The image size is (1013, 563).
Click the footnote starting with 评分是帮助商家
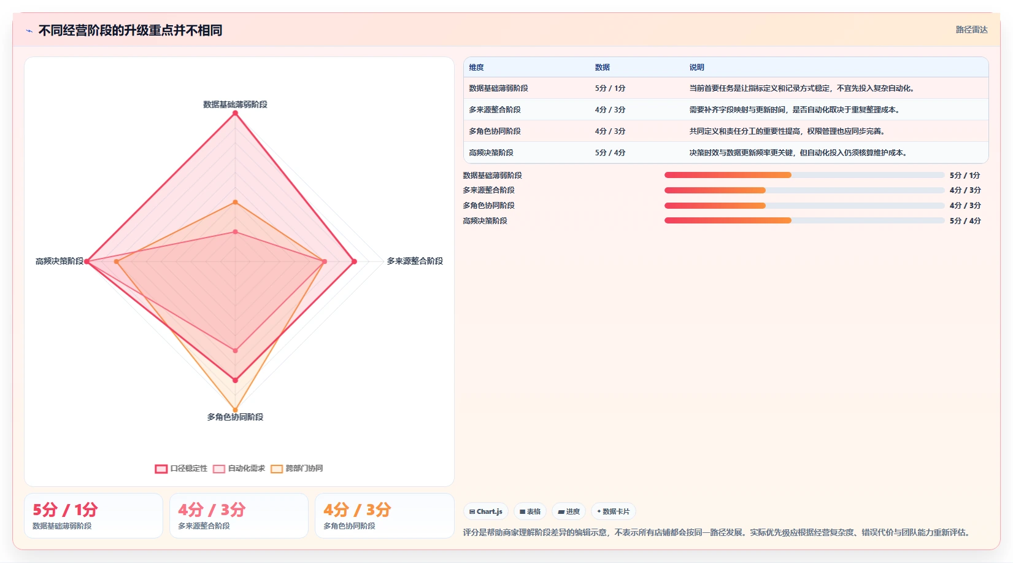(x=718, y=532)
